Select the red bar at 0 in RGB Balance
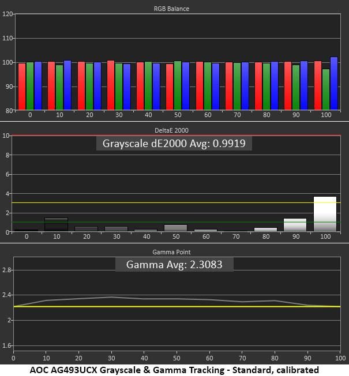This screenshot has height=376, width=349. pos(22,87)
